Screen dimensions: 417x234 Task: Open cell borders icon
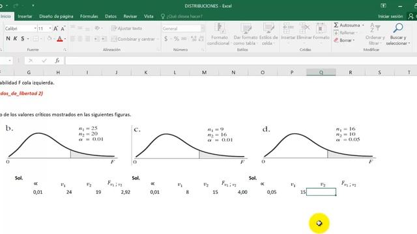tap(36, 39)
